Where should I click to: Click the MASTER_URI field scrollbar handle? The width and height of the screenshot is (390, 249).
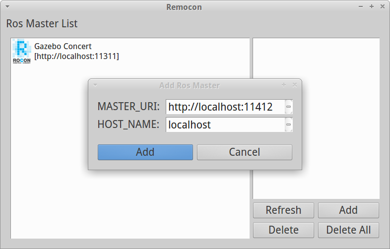[x=288, y=107]
